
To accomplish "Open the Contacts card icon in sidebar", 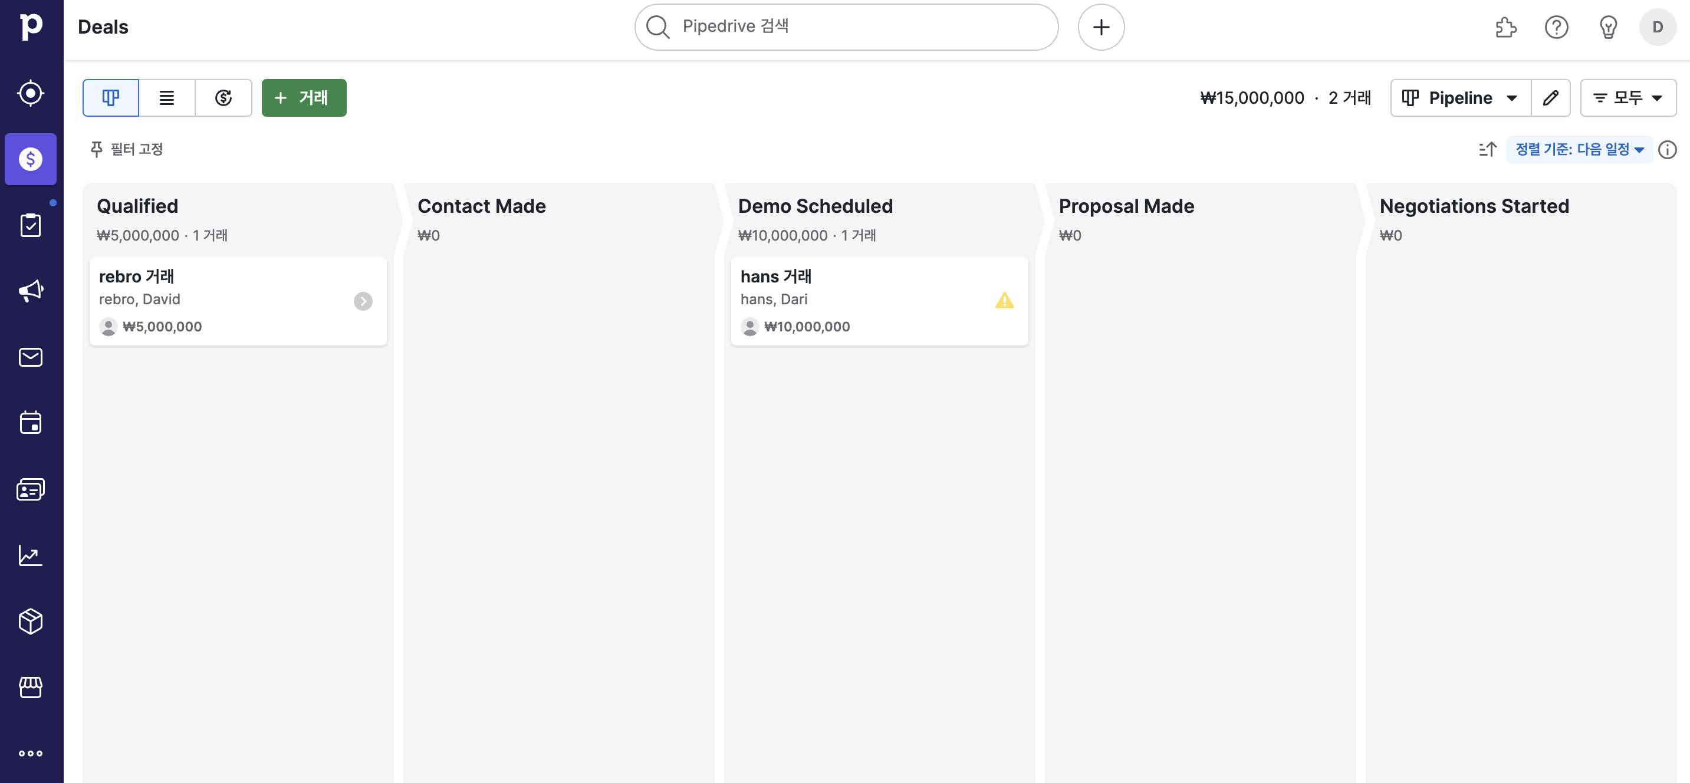I will pos(30,489).
